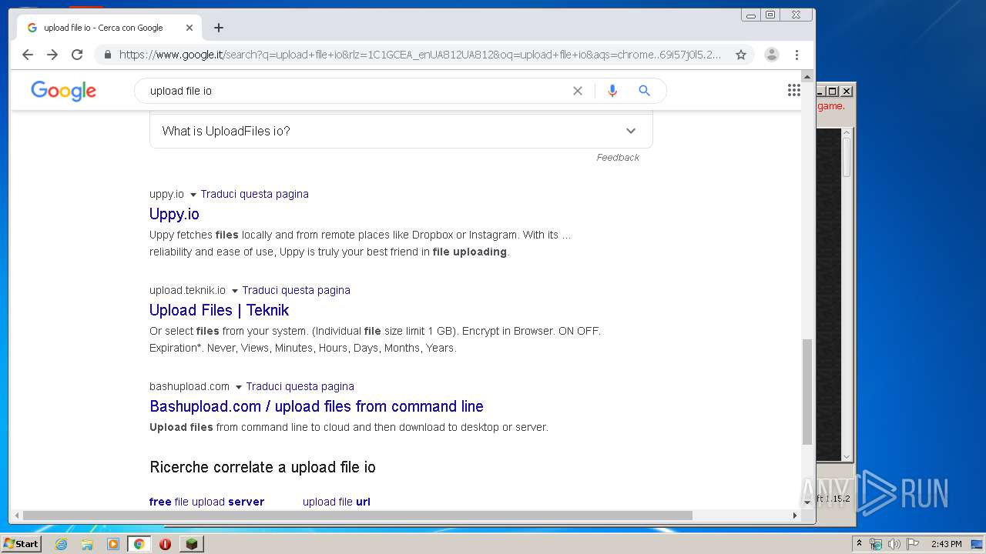The image size is (986, 554).
Task: Open Windows Explorer from the taskbar
Action: coord(87,544)
